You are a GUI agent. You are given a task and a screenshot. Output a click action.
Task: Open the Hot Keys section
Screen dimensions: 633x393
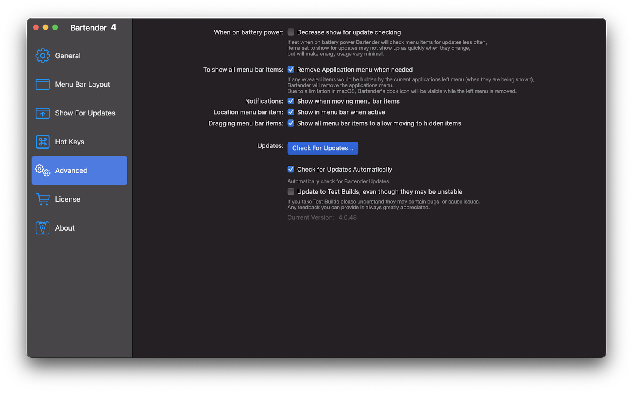tap(79, 142)
